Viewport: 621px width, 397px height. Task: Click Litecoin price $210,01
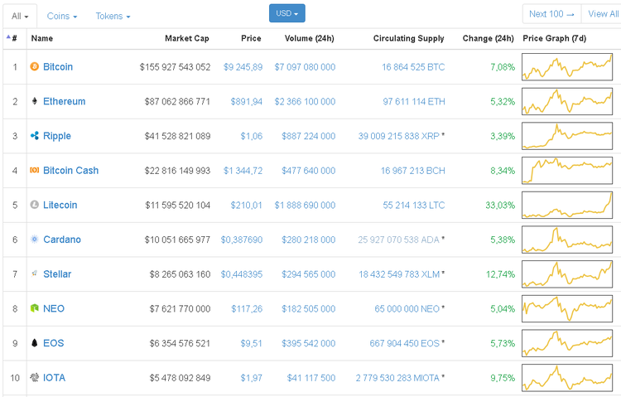247,205
